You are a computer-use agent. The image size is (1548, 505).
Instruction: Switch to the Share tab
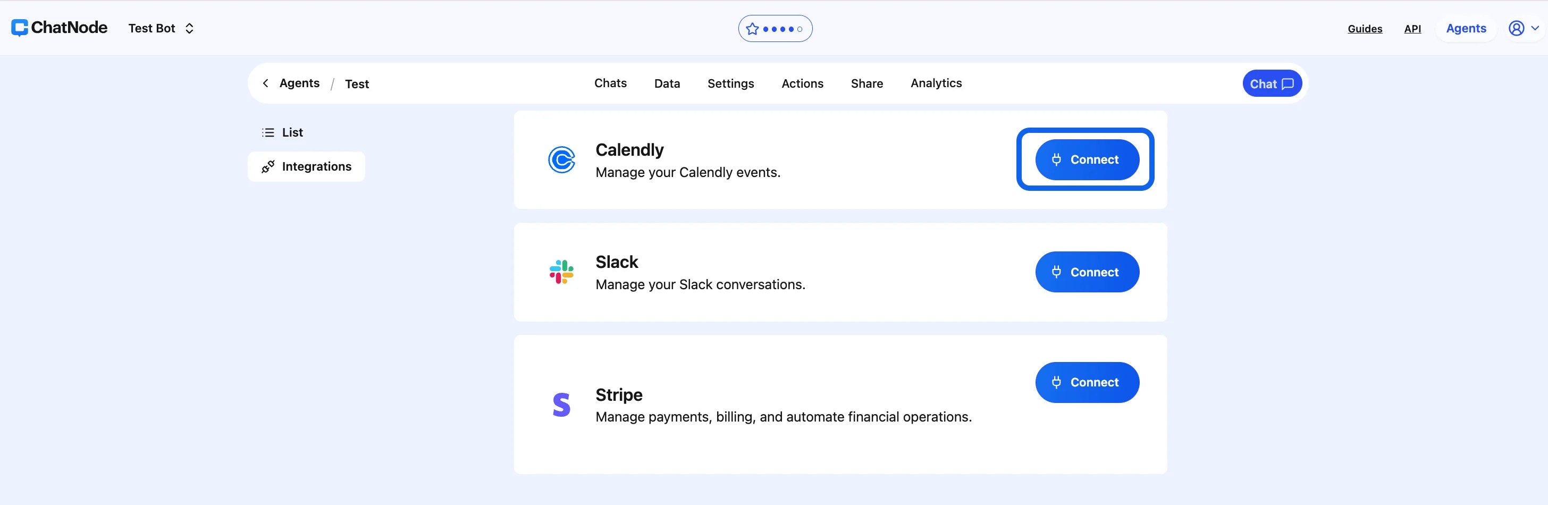pos(866,83)
